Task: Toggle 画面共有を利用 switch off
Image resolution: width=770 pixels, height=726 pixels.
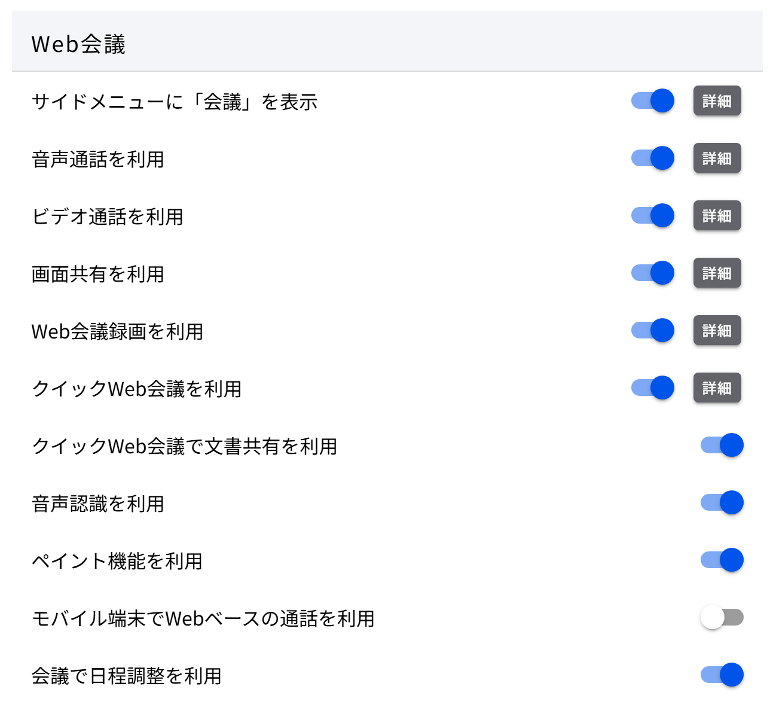Action: 653,273
